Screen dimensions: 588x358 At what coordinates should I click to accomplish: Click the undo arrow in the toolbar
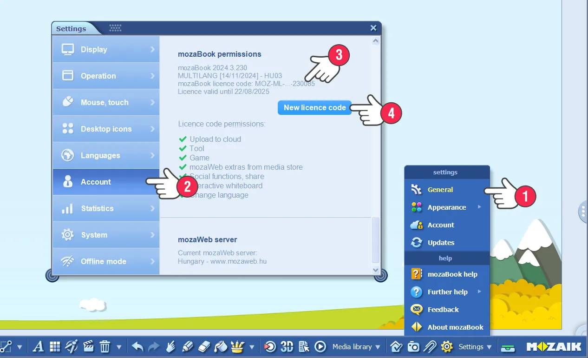[137, 347]
